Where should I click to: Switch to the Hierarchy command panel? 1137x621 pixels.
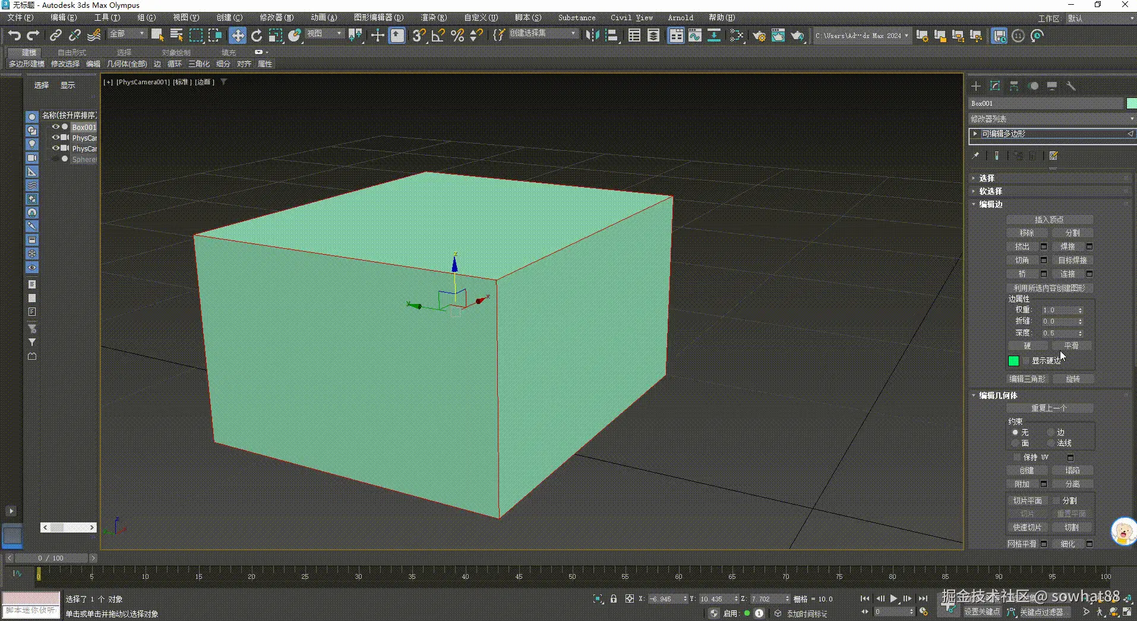pyautogui.click(x=1014, y=86)
